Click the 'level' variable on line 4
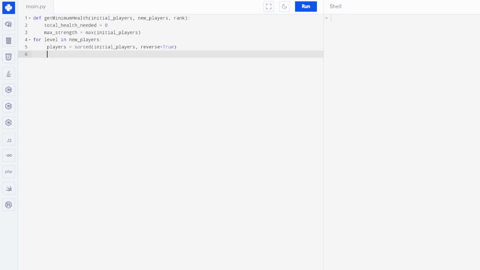The image size is (480, 270). coord(51,40)
